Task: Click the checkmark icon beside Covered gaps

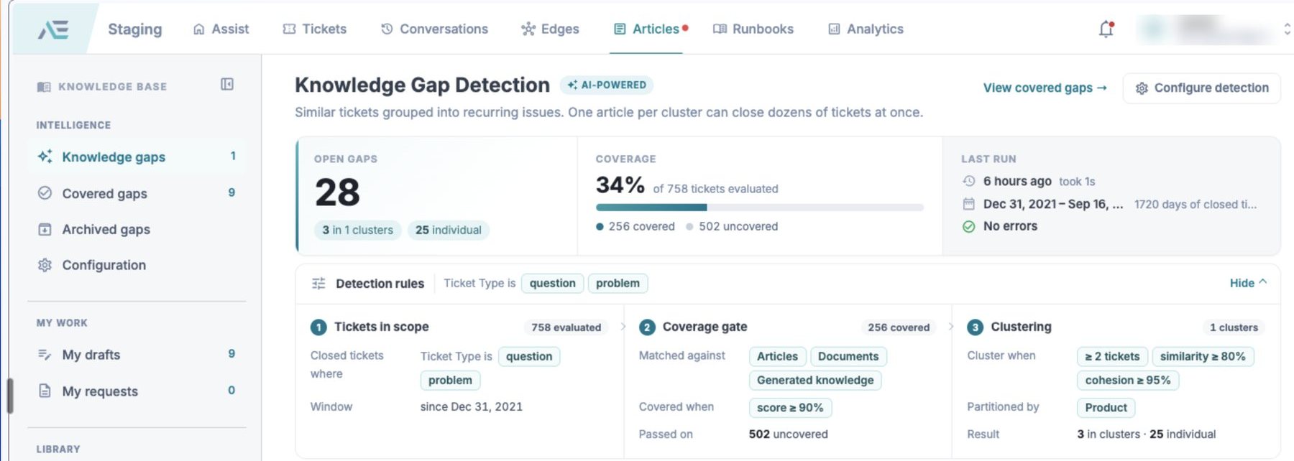Action: coord(45,193)
